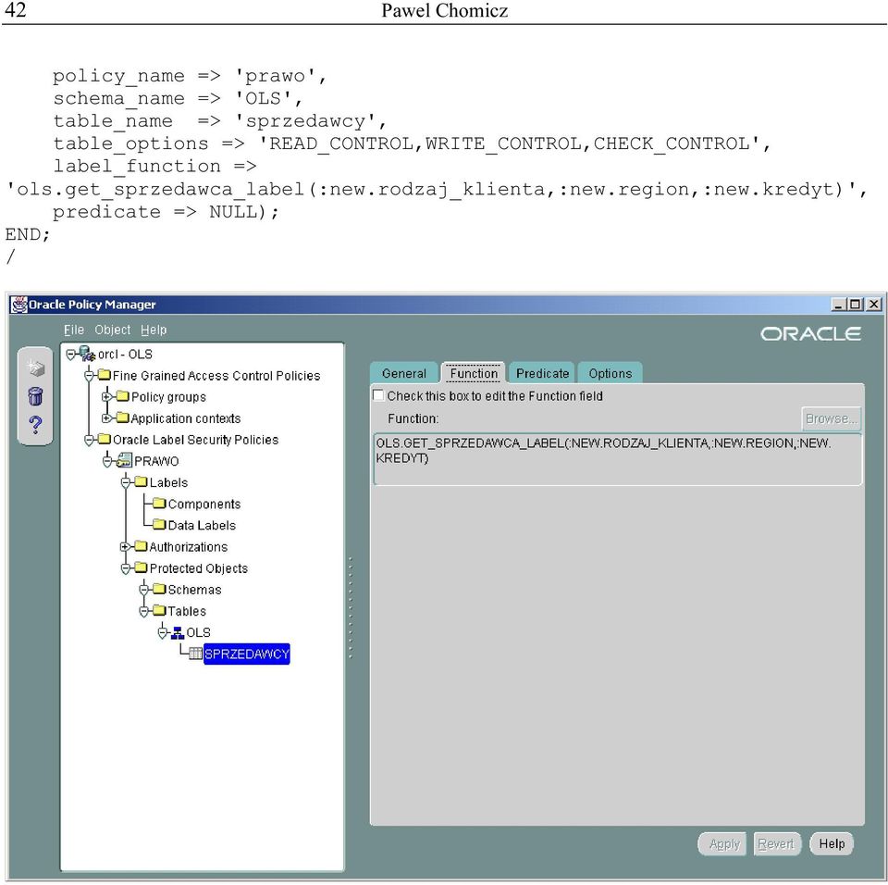The width and height of the screenshot is (888, 885).
Task: Click the Apply button
Action: 723,843
